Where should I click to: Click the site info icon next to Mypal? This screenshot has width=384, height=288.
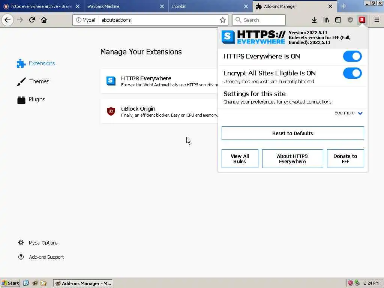(78, 20)
